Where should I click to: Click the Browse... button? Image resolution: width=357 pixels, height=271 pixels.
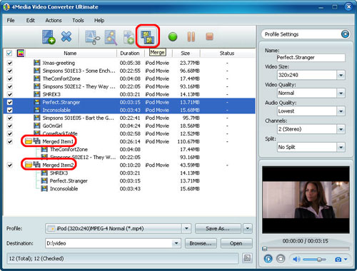click(x=201, y=243)
